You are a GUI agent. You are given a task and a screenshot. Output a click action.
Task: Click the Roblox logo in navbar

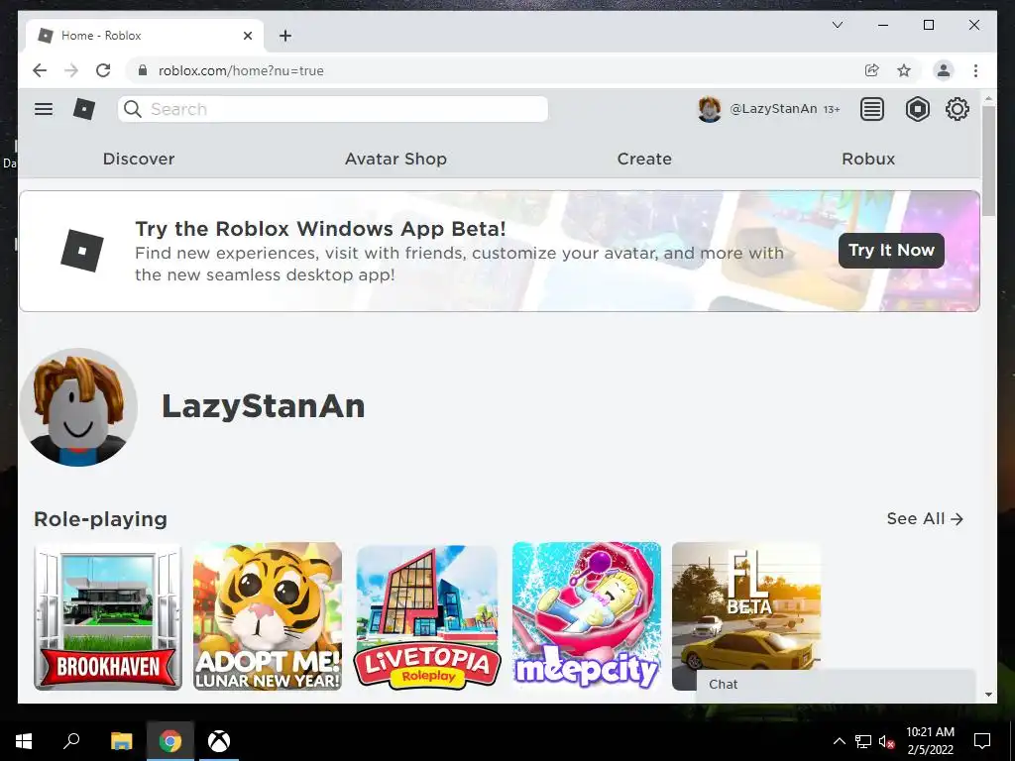tap(84, 109)
